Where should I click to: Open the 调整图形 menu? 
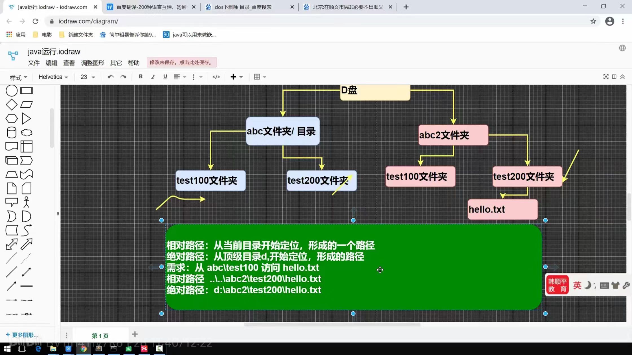tap(93, 63)
